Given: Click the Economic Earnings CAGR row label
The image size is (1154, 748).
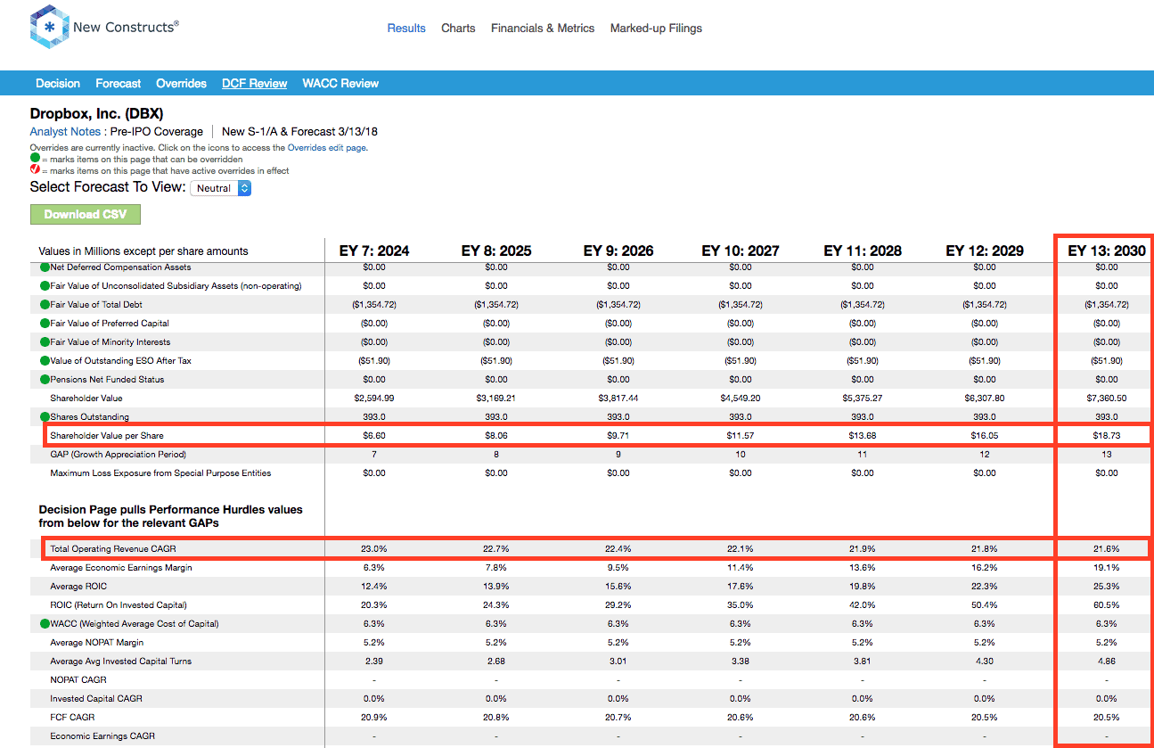Looking at the screenshot, I should pos(102,736).
